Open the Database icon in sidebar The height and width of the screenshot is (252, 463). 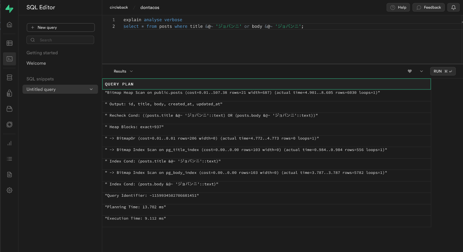[x=10, y=77]
